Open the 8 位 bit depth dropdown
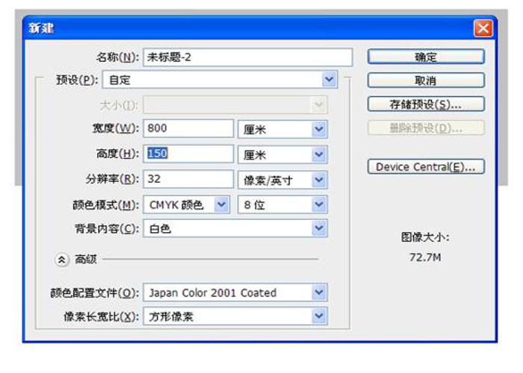The height and width of the screenshot is (373, 523). click(282, 204)
